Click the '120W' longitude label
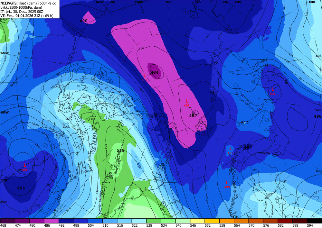 tap(4, 53)
